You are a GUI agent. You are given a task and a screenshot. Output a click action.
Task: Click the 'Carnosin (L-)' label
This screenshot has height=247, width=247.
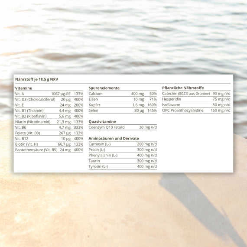click(x=100, y=144)
